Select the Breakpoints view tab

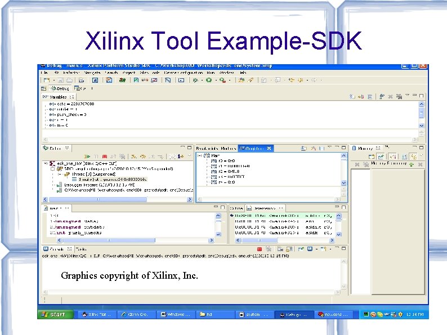pyautogui.click(x=208, y=148)
